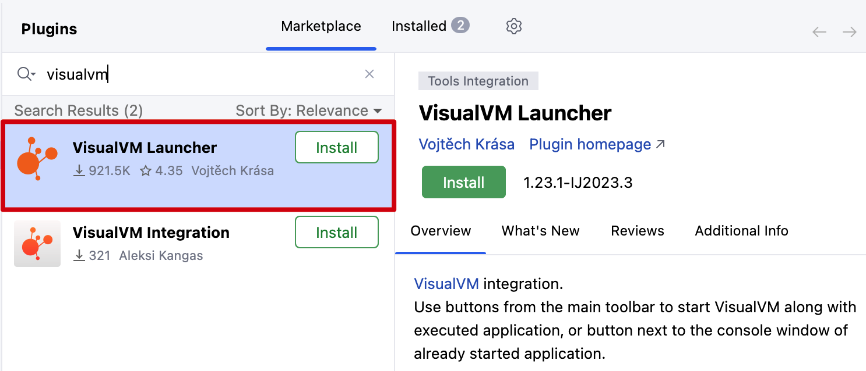Clear the visualvm search text
The image size is (866, 371).
point(369,74)
